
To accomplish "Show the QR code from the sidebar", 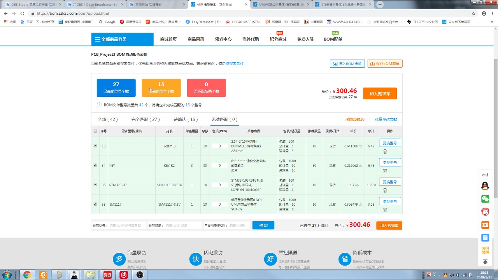I will (485, 250).
